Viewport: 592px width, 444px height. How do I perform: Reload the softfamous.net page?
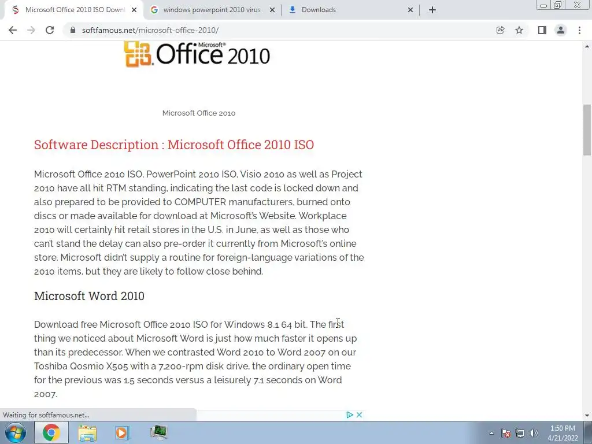tap(50, 30)
